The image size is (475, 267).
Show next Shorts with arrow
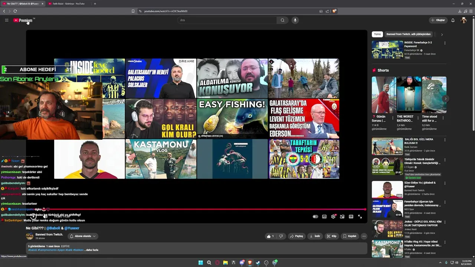pos(445,99)
